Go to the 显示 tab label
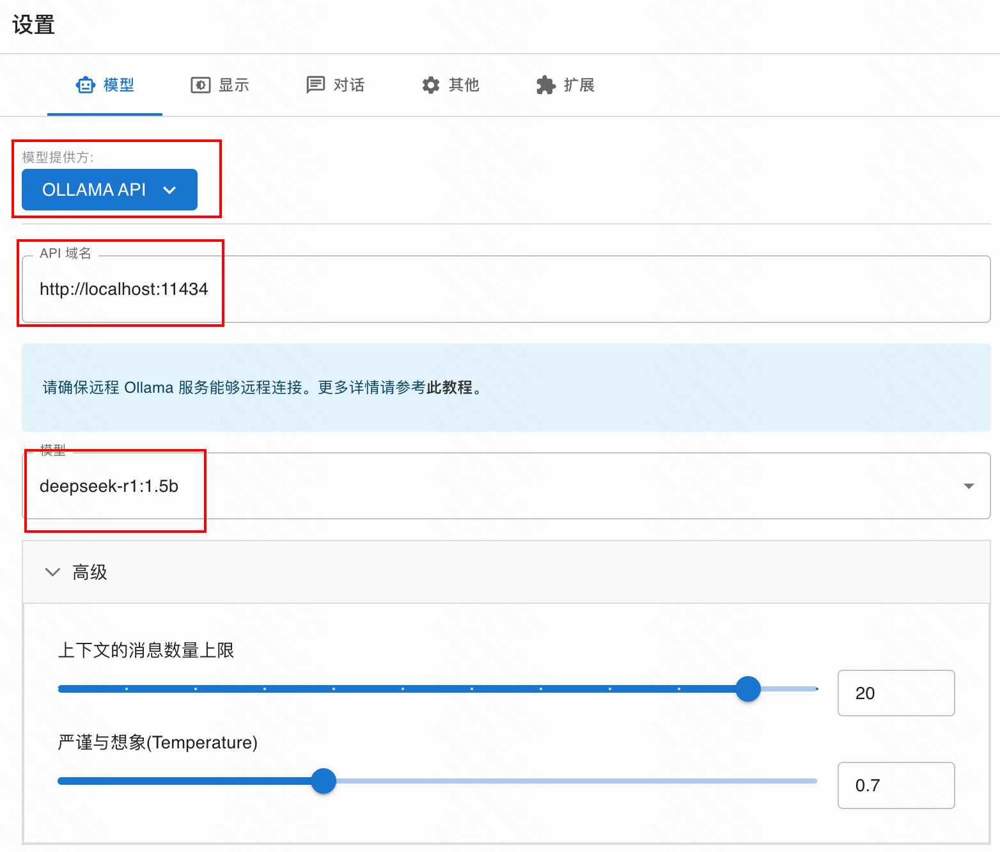The width and height of the screenshot is (1000, 852). click(x=234, y=85)
